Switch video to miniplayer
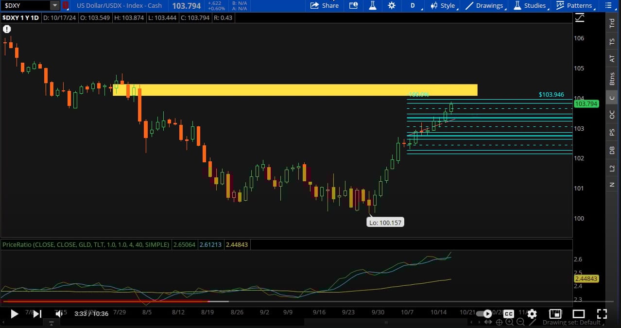The height and width of the screenshot is (328, 621). [x=555, y=314]
